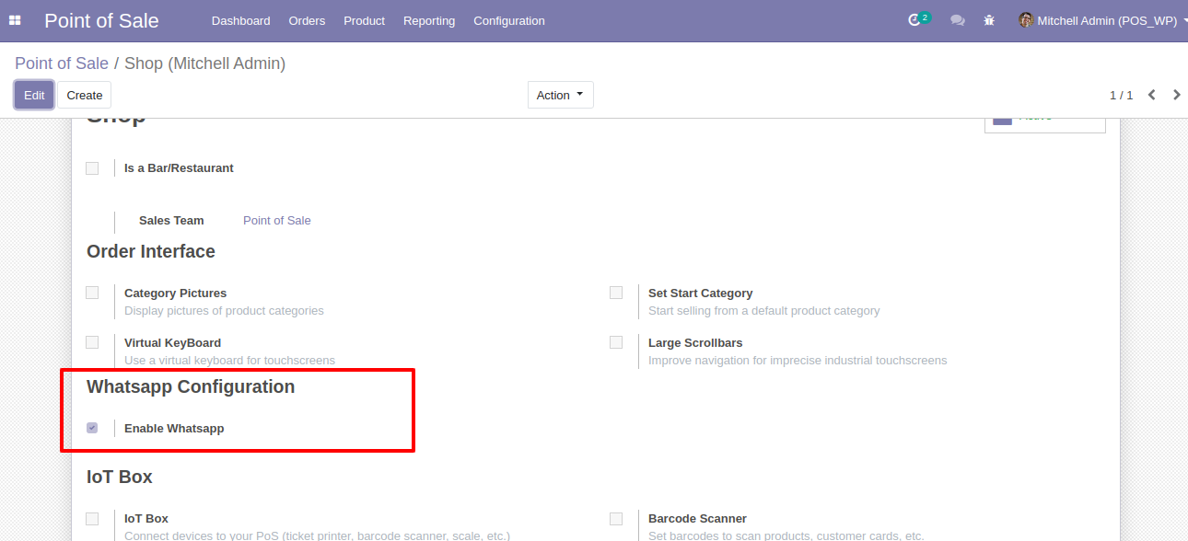
Task: Open the conversations chat icon
Action: pyautogui.click(x=958, y=20)
